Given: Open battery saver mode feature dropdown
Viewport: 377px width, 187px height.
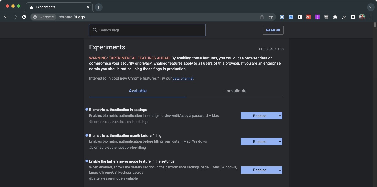Looking at the screenshot, I should pos(261,170).
